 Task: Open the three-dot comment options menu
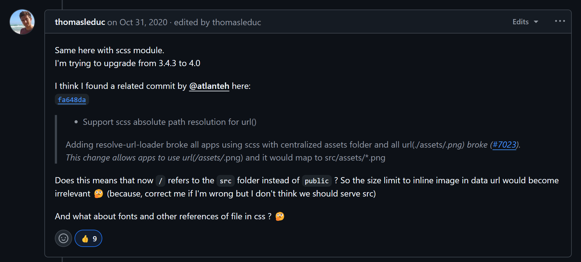560,21
